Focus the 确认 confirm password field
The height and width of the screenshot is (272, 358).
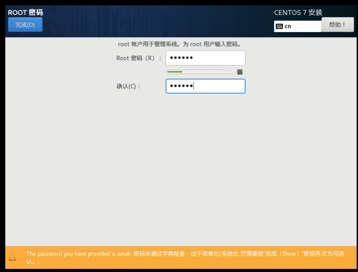coord(205,86)
